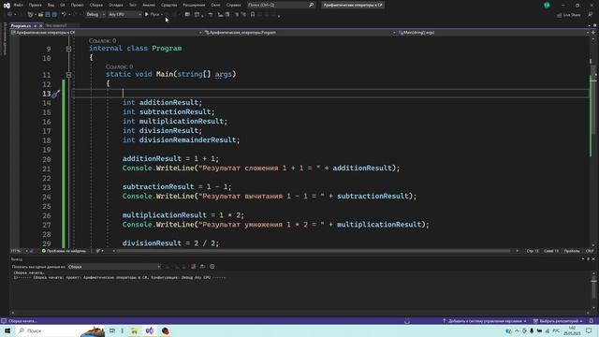Open the Проект menu
This screenshot has height=337, width=599.
pos(77,5)
